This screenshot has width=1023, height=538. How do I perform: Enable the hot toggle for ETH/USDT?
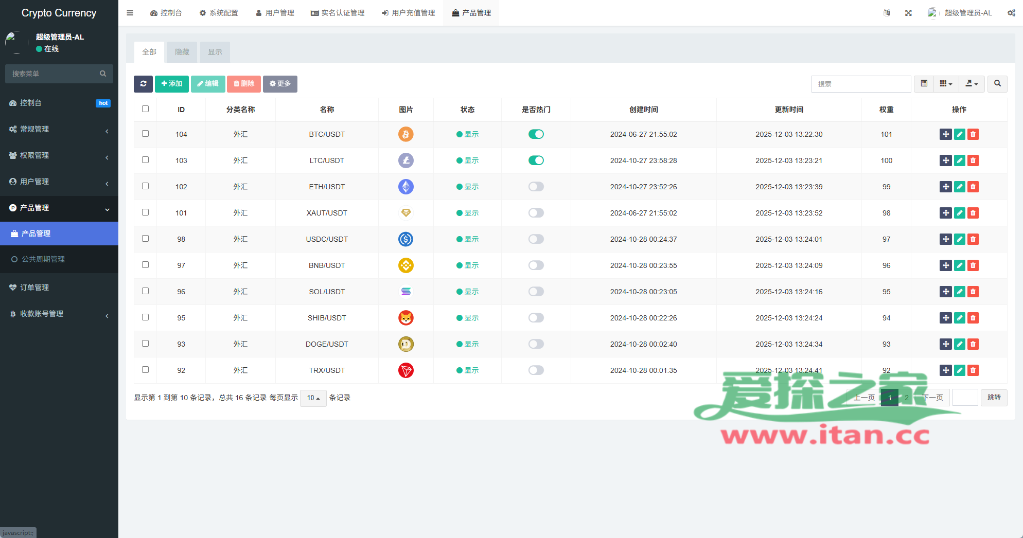(536, 186)
